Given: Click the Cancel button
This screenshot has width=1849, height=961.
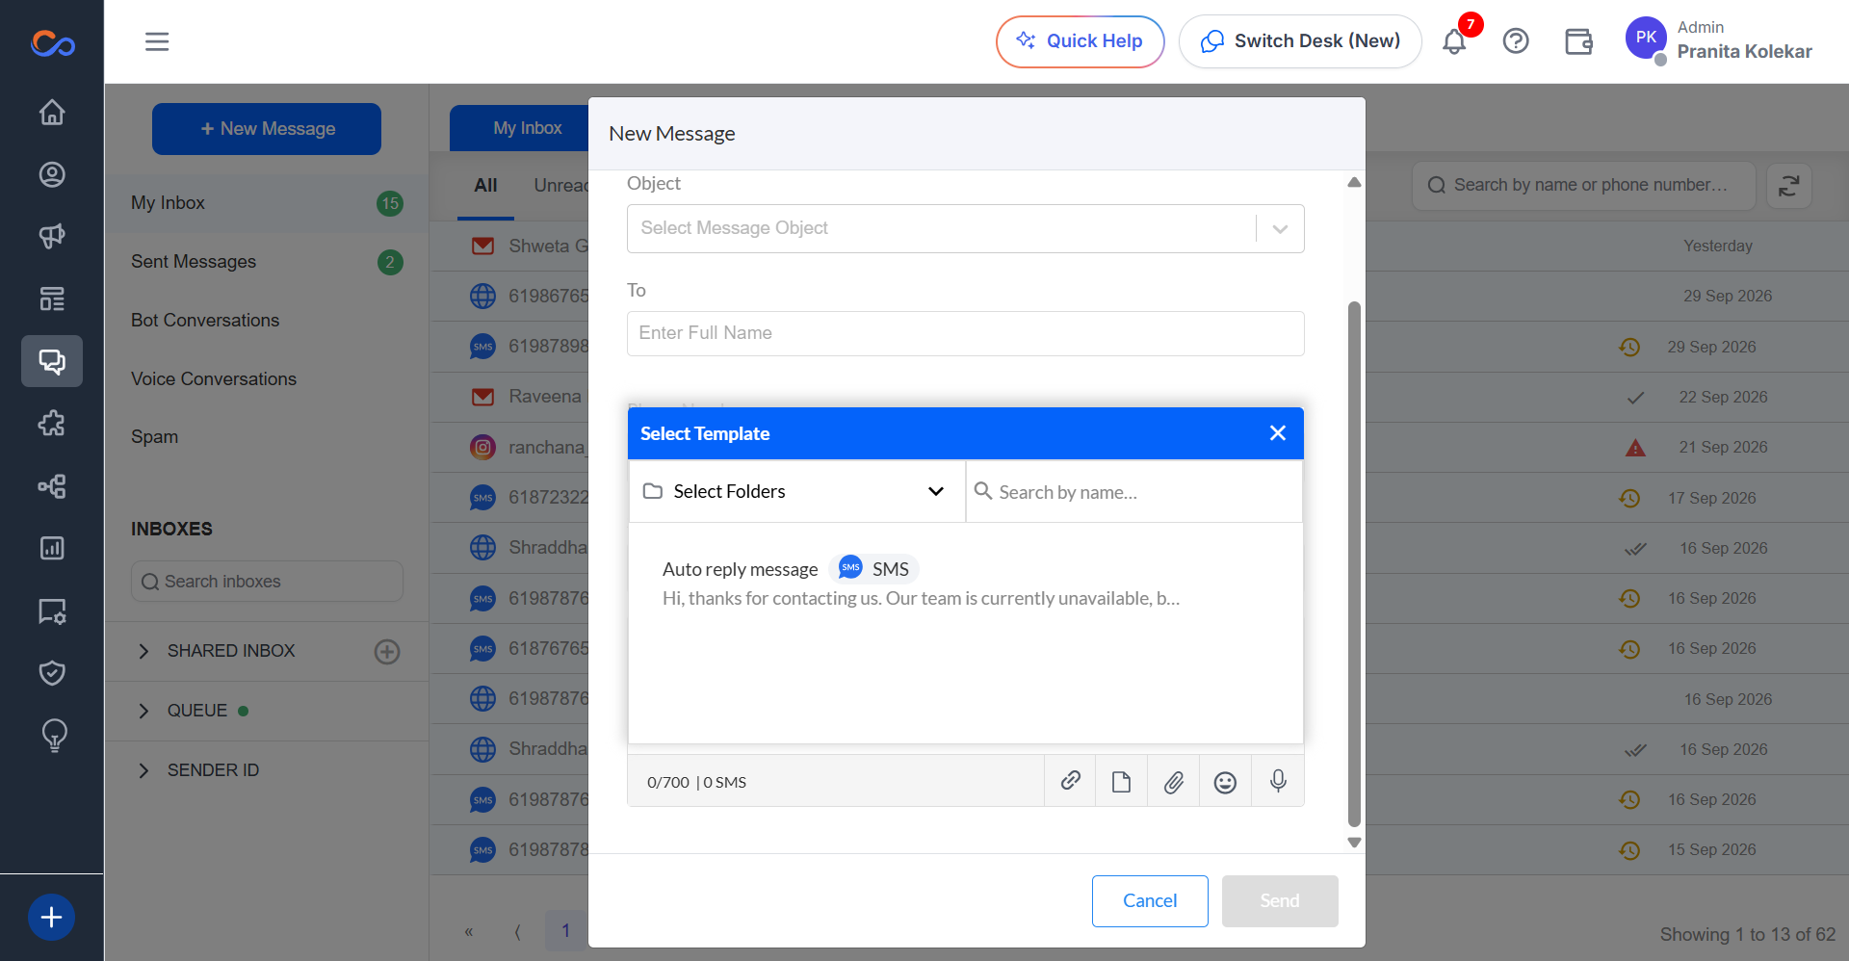Looking at the screenshot, I should 1150,900.
